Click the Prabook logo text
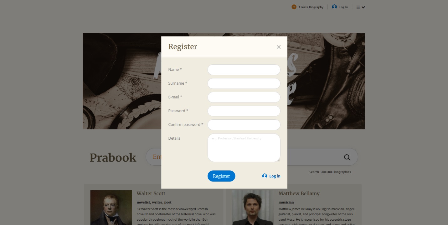The height and width of the screenshot is (225, 448). coord(113,157)
